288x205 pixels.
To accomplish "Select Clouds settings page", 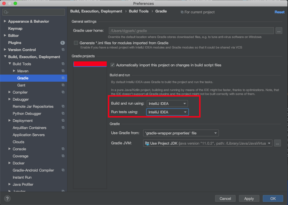I will click(18, 142).
